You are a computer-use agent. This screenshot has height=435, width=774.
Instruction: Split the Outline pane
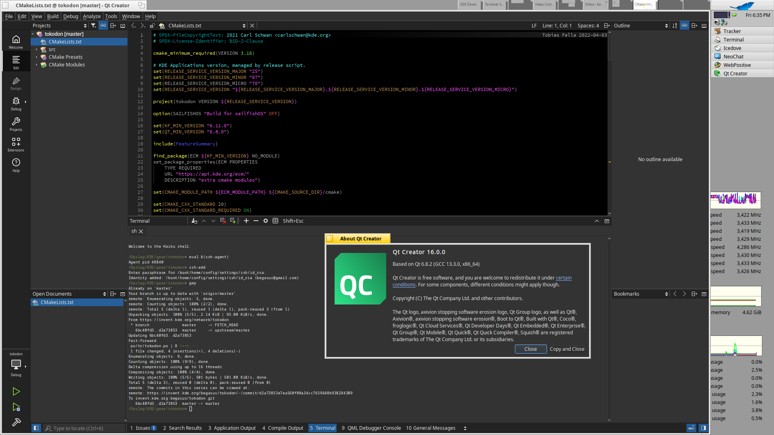point(694,25)
